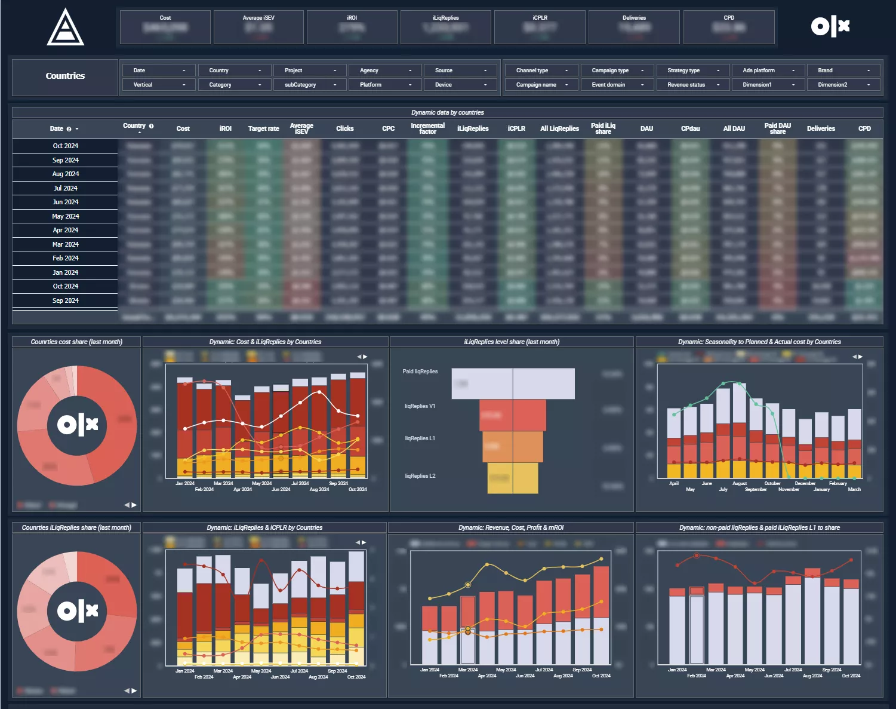Select the iLiqReplies KPI card at top
896x709 pixels.
[446, 27]
